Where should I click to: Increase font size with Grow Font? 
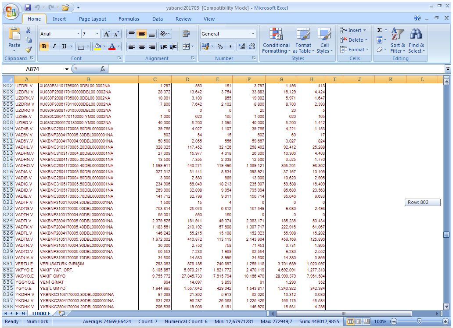[107, 34]
